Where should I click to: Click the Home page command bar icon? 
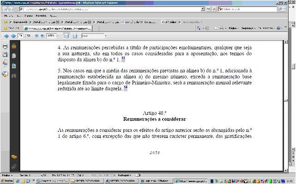coord(199,28)
